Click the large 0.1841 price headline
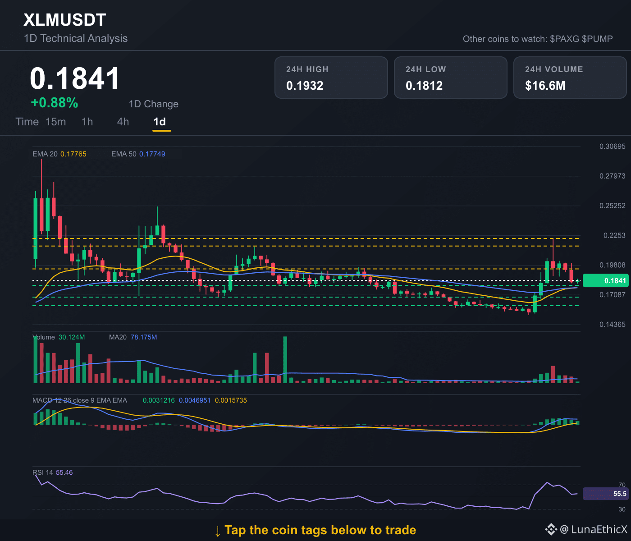The width and height of the screenshot is (631, 541). pos(75,78)
